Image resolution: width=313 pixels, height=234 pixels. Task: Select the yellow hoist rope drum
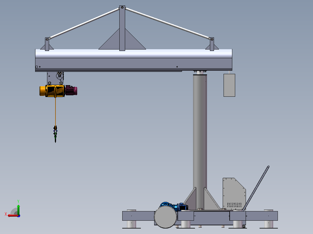point(55,91)
